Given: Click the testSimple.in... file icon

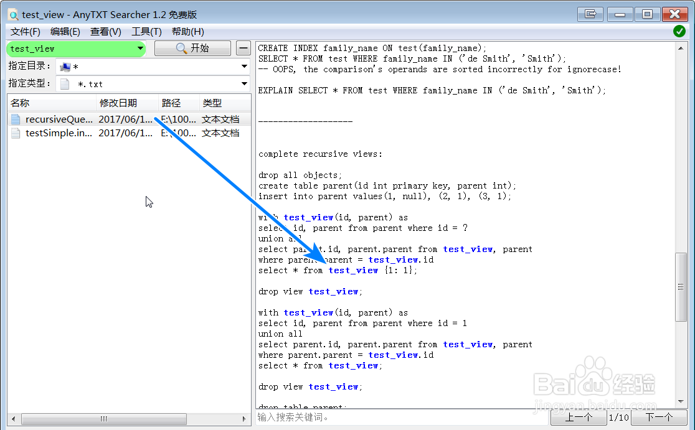Looking at the screenshot, I should pyautogui.click(x=16, y=133).
